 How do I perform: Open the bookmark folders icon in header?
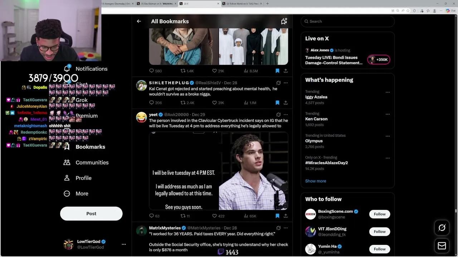pyautogui.click(x=284, y=21)
